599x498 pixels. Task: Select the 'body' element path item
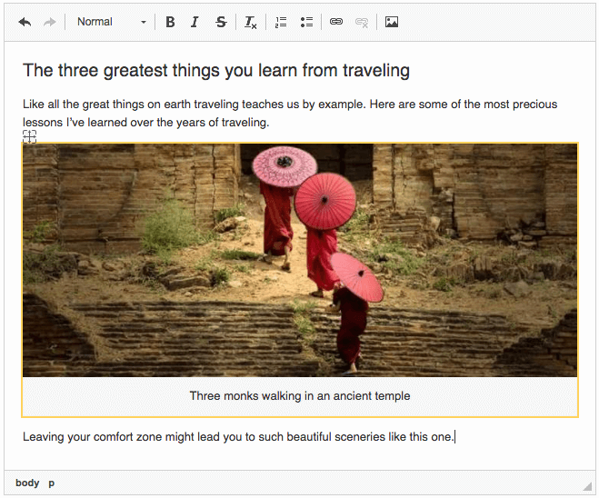click(x=27, y=483)
